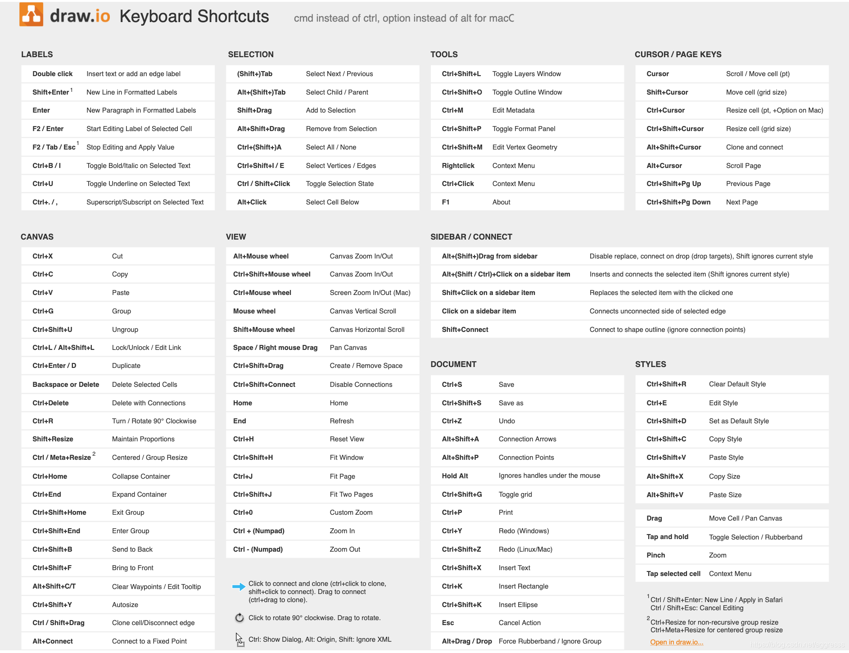
Task: Click the 'CANVAS' section heading
Action: point(37,237)
